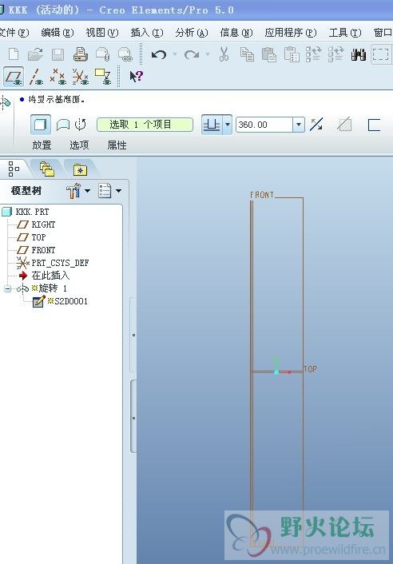
Task: Open the 放置 placement panel
Action: [x=42, y=145]
